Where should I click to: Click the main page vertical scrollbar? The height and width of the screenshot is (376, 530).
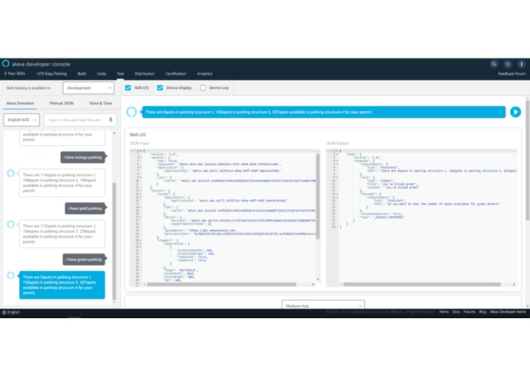528,161
